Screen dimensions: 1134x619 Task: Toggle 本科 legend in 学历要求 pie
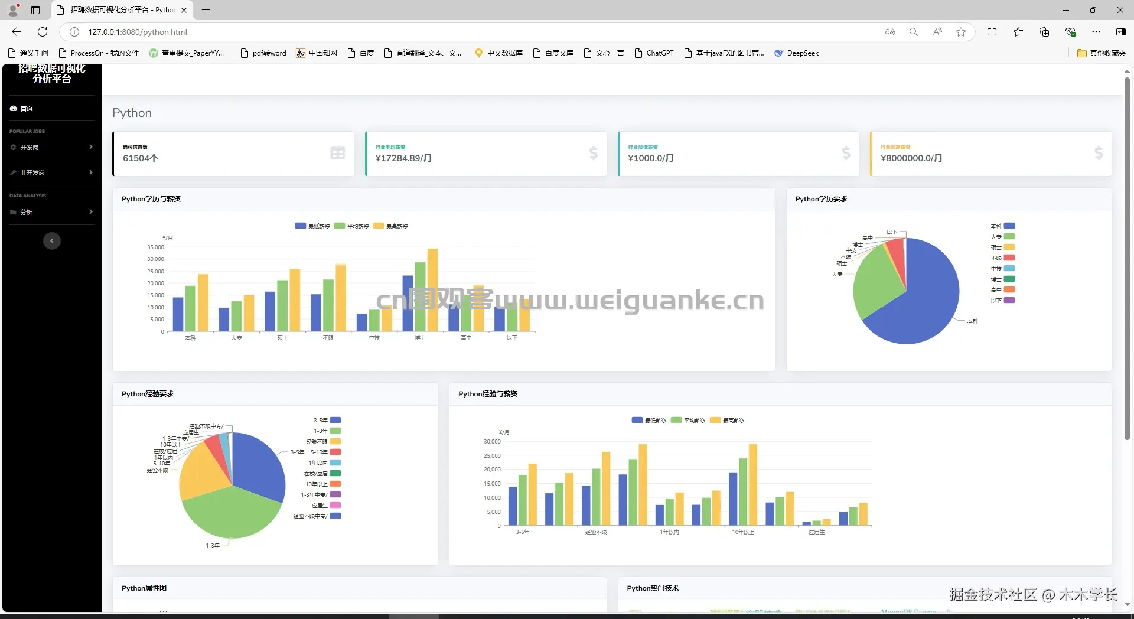(x=1003, y=226)
